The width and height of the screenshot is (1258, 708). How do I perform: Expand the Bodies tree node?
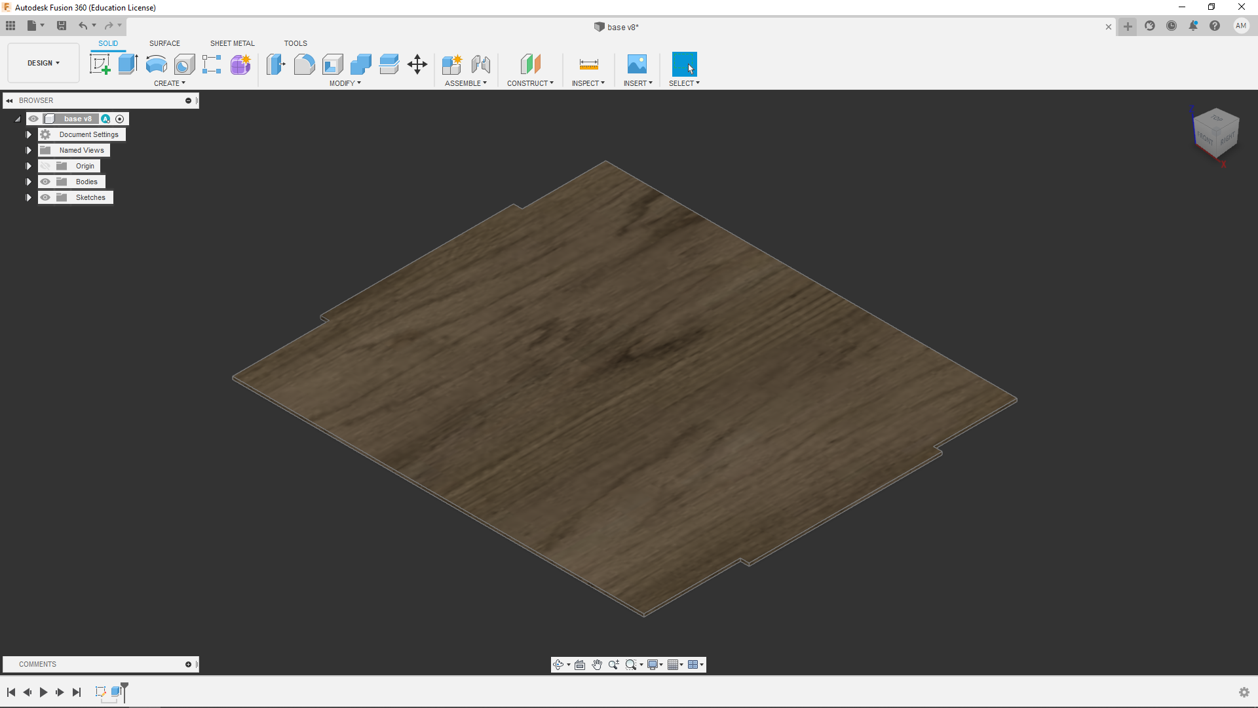pos(29,182)
